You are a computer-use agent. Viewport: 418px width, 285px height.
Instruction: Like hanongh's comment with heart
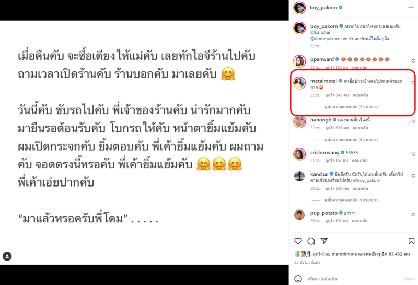point(413,121)
